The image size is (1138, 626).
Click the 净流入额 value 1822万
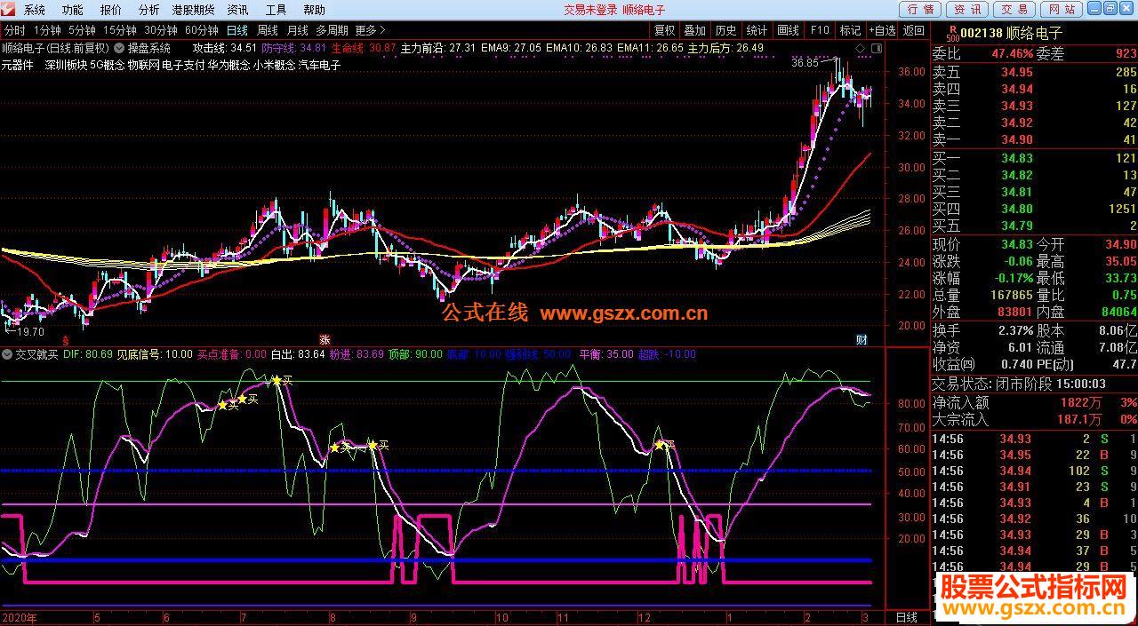[x=1081, y=402]
